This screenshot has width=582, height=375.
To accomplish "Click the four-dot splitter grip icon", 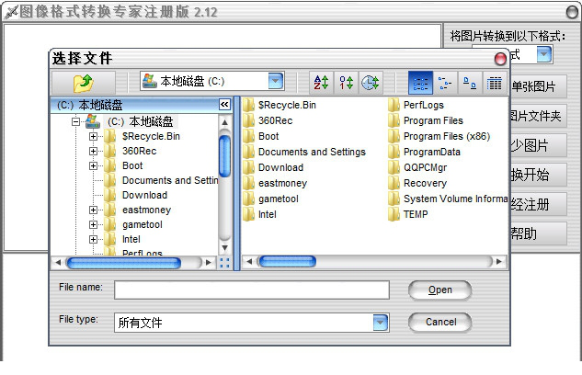I will point(224,263).
